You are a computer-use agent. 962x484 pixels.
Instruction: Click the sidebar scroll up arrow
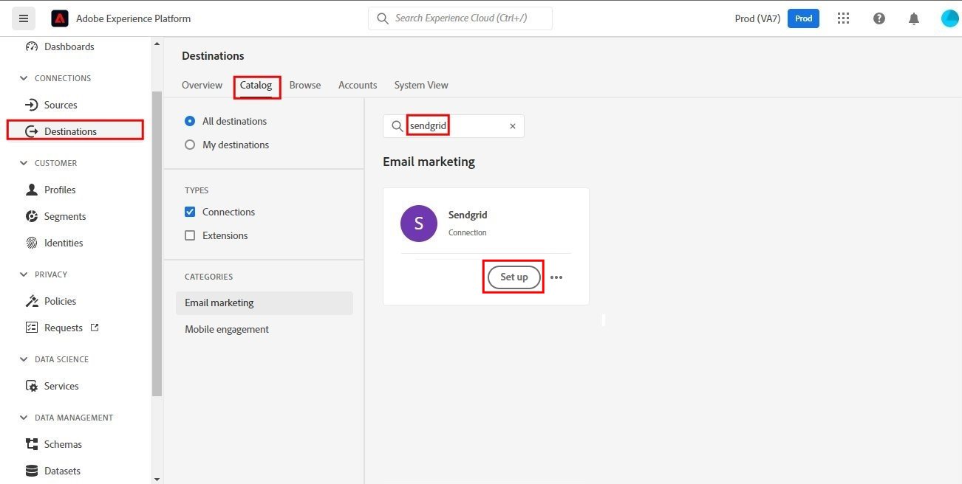(x=156, y=44)
